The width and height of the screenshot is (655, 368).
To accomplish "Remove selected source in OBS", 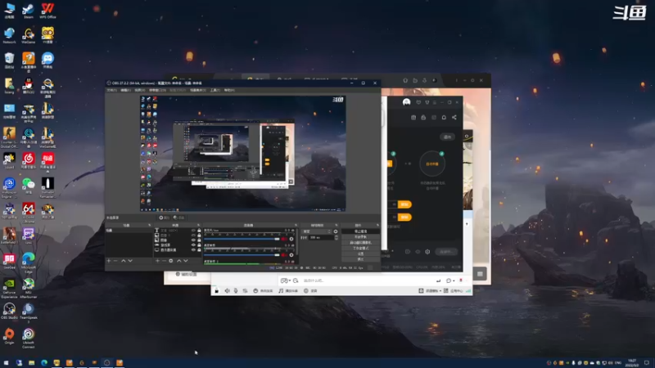I will click(x=165, y=260).
